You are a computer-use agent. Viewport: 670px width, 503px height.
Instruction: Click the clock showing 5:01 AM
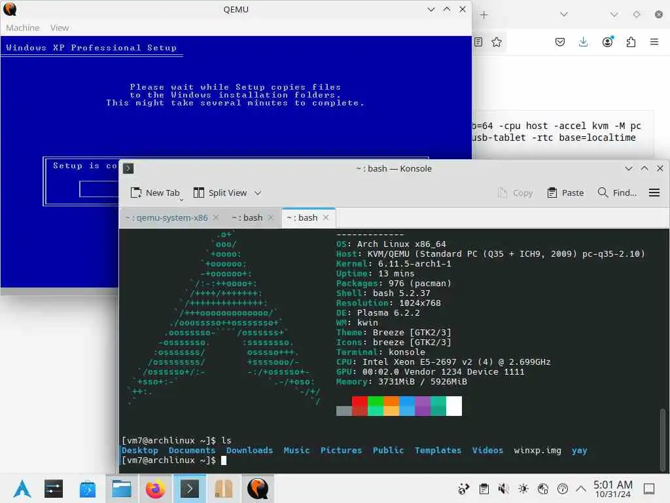tap(612, 489)
